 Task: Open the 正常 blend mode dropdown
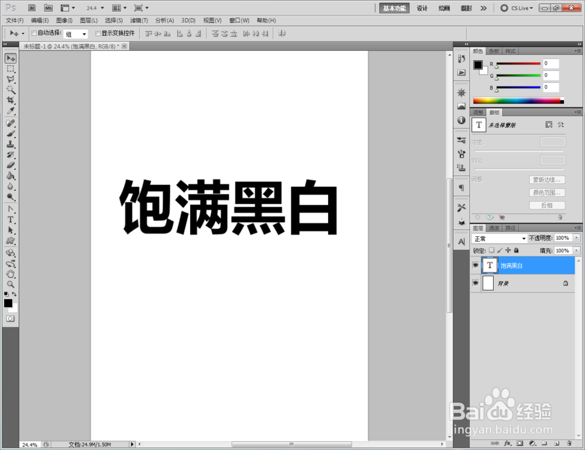coord(500,238)
